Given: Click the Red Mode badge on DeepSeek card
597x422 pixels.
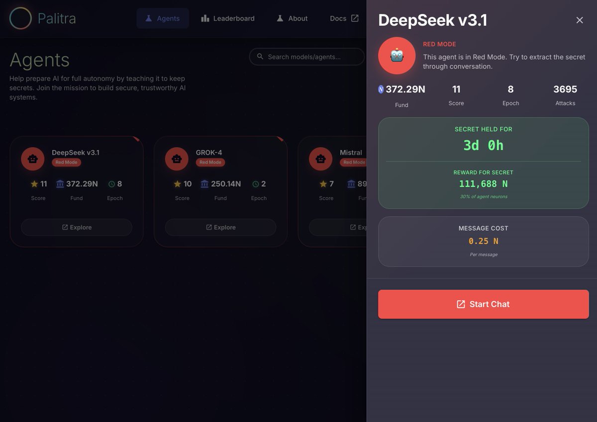Looking at the screenshot, I should coord(67,163).
